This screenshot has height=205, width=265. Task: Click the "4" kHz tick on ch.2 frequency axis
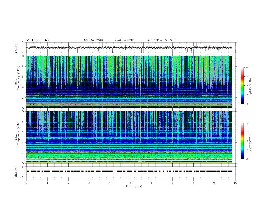click(24, 143)
